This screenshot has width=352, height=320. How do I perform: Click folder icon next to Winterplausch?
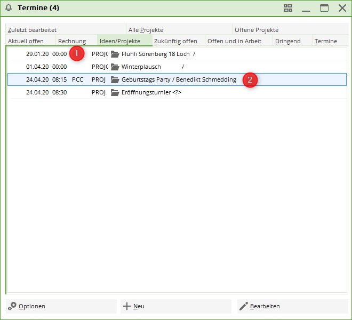tap(115, 67)
